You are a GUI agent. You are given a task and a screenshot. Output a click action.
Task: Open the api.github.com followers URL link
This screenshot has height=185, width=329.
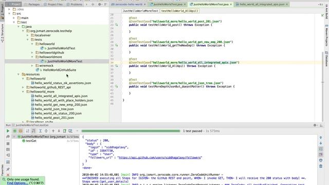point(160,158)
